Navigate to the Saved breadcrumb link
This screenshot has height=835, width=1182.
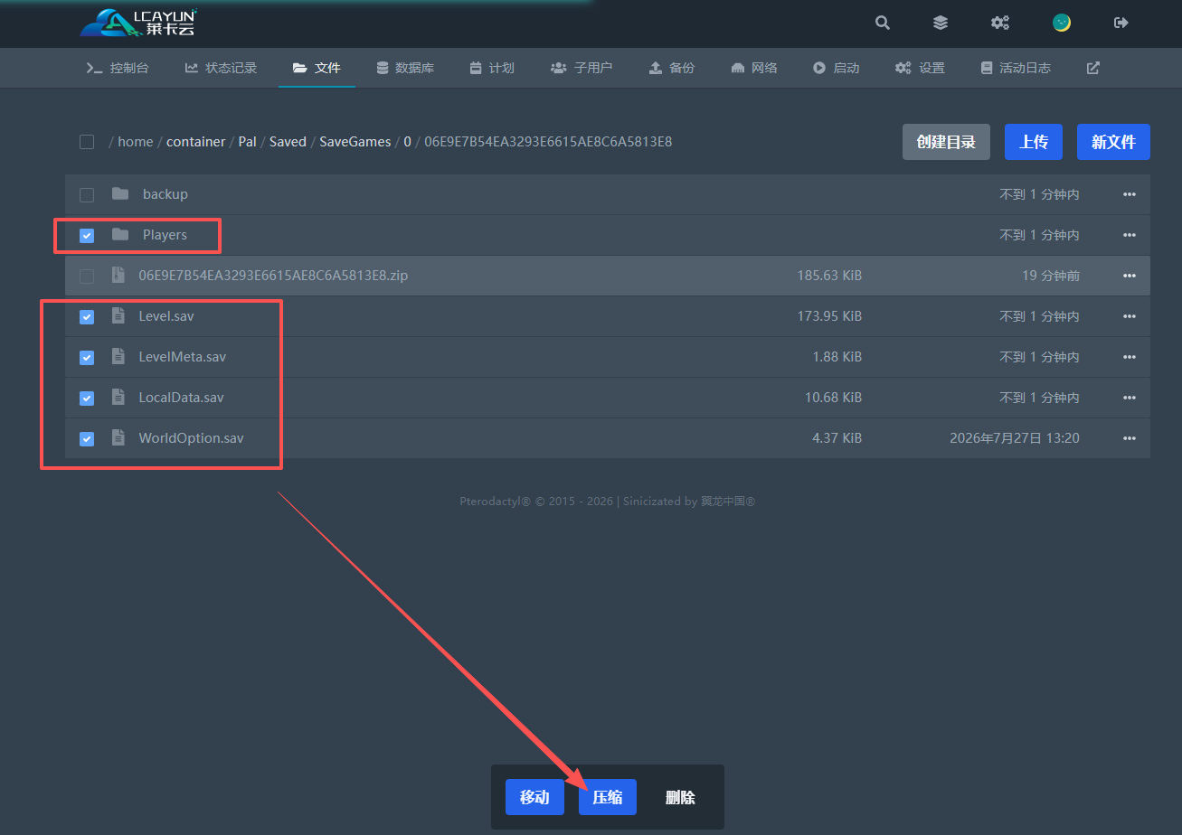[288, 142]
